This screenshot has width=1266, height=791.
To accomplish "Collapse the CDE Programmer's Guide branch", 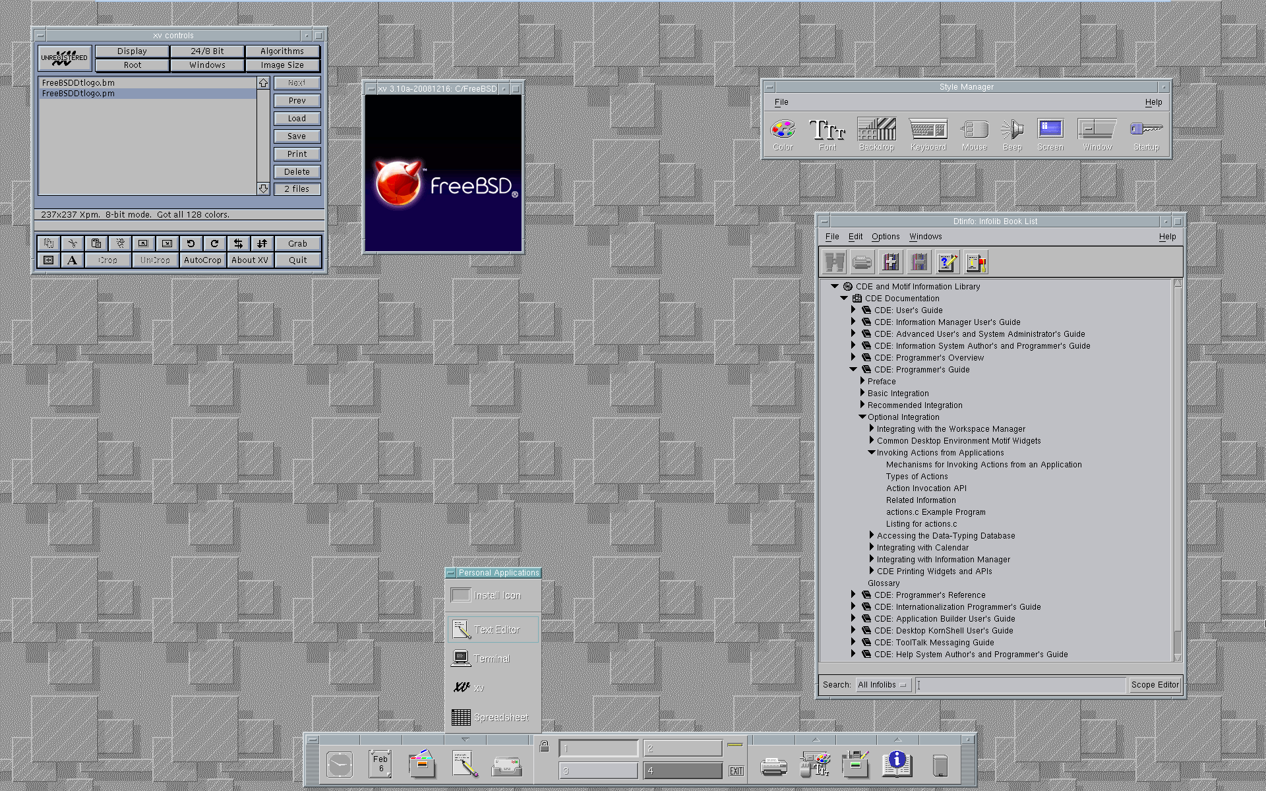I will [x=854, y=369].
